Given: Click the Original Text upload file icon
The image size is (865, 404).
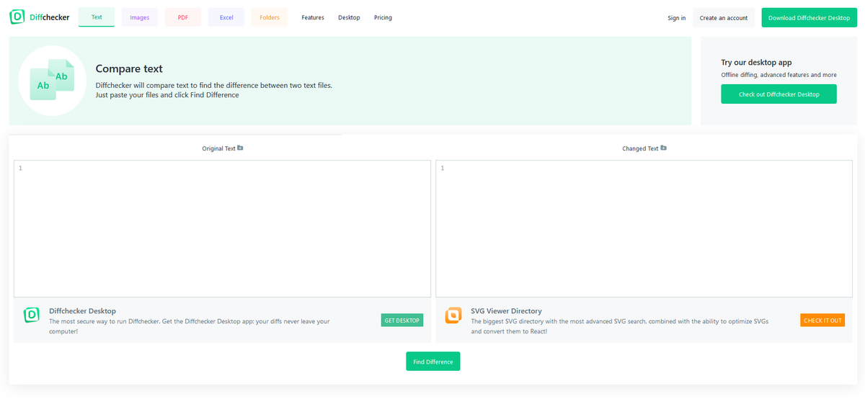Looking at the screenshot, I should [x=240, y=148].
